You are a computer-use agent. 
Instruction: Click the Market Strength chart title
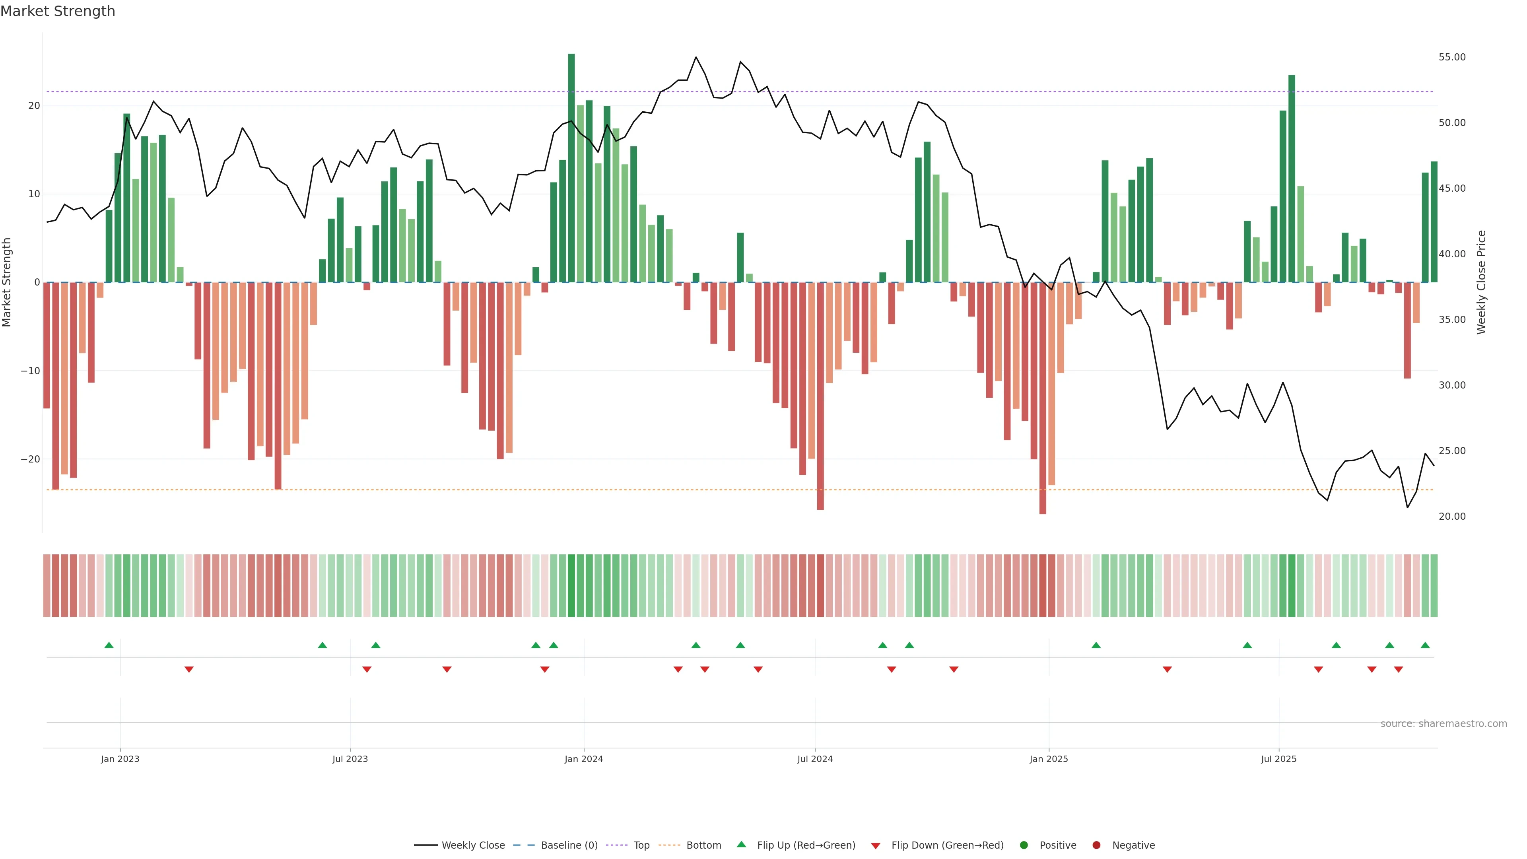point(58,11)
